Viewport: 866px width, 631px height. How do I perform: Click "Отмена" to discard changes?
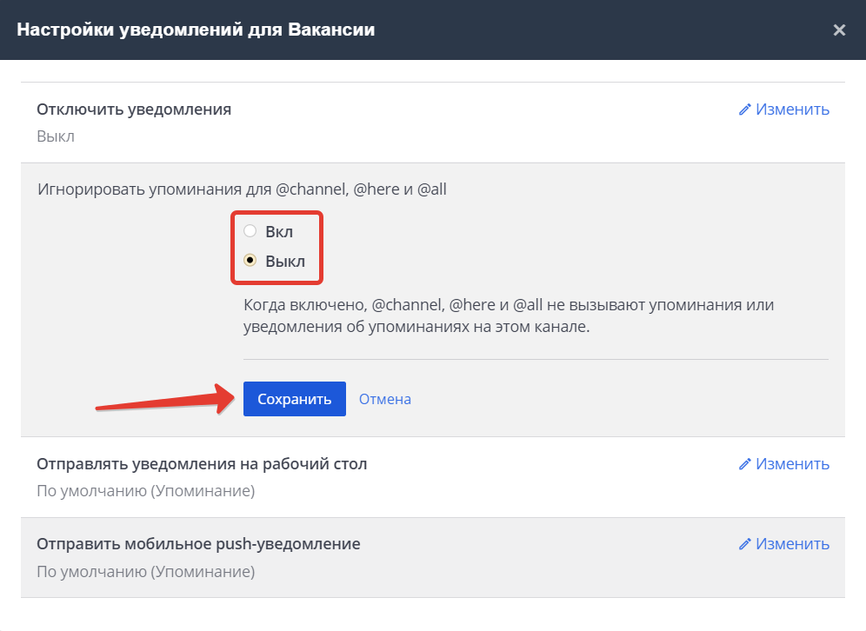click(x=384, y=398)
